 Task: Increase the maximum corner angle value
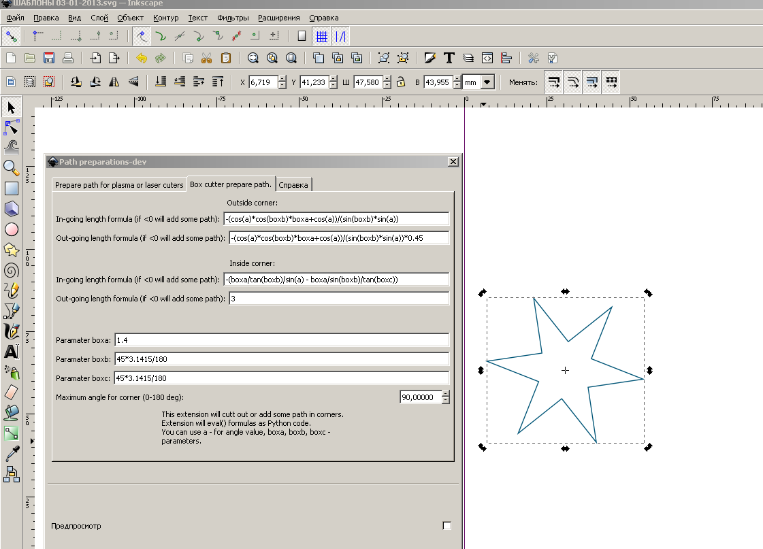pos(446,394)
